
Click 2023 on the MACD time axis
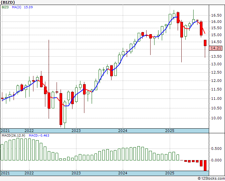pyautogui.click(x=76, y=173)
